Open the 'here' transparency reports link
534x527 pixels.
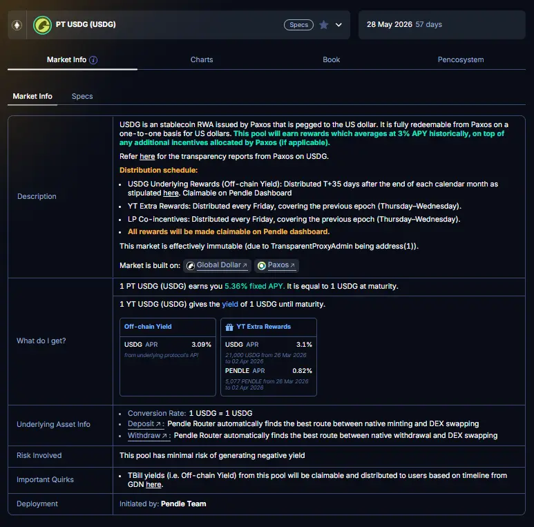pos(147,156)
